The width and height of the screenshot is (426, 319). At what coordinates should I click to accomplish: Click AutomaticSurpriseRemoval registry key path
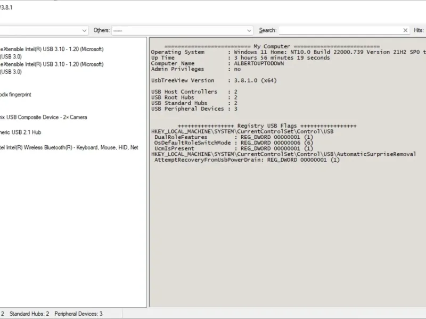283,154
